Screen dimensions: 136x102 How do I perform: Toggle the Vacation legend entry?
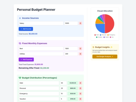(99, 37)
